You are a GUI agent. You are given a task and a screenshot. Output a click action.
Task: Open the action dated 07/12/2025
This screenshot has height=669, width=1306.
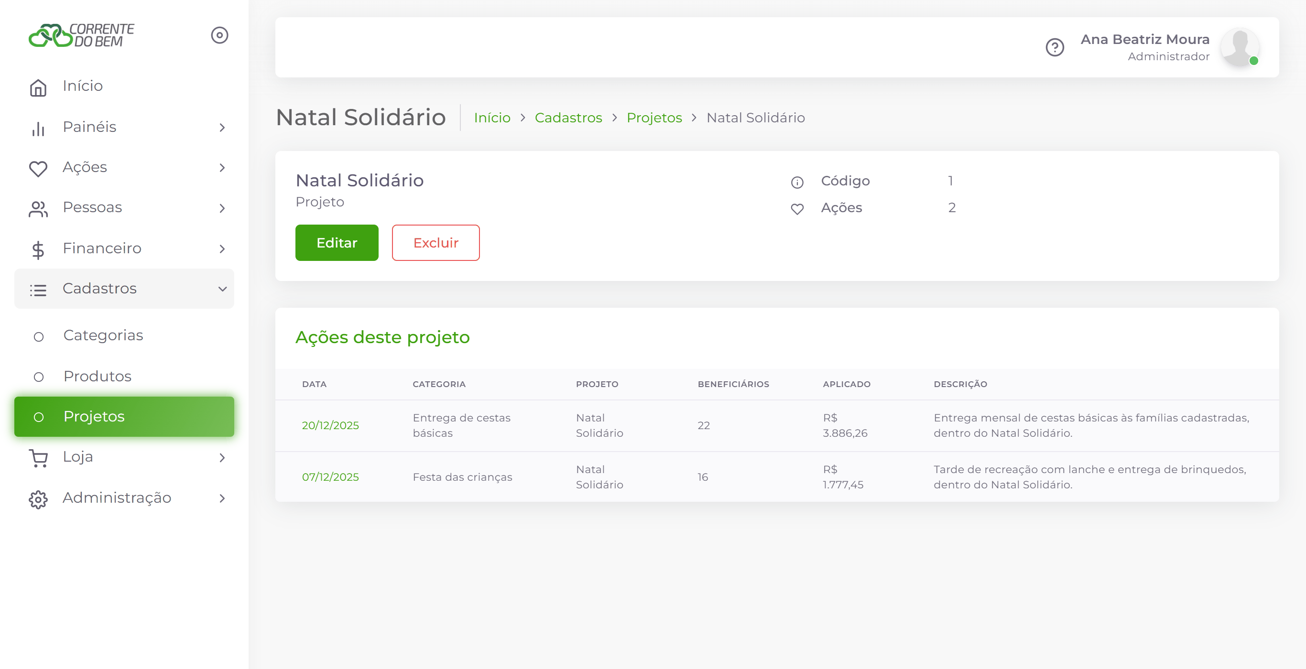330,477
